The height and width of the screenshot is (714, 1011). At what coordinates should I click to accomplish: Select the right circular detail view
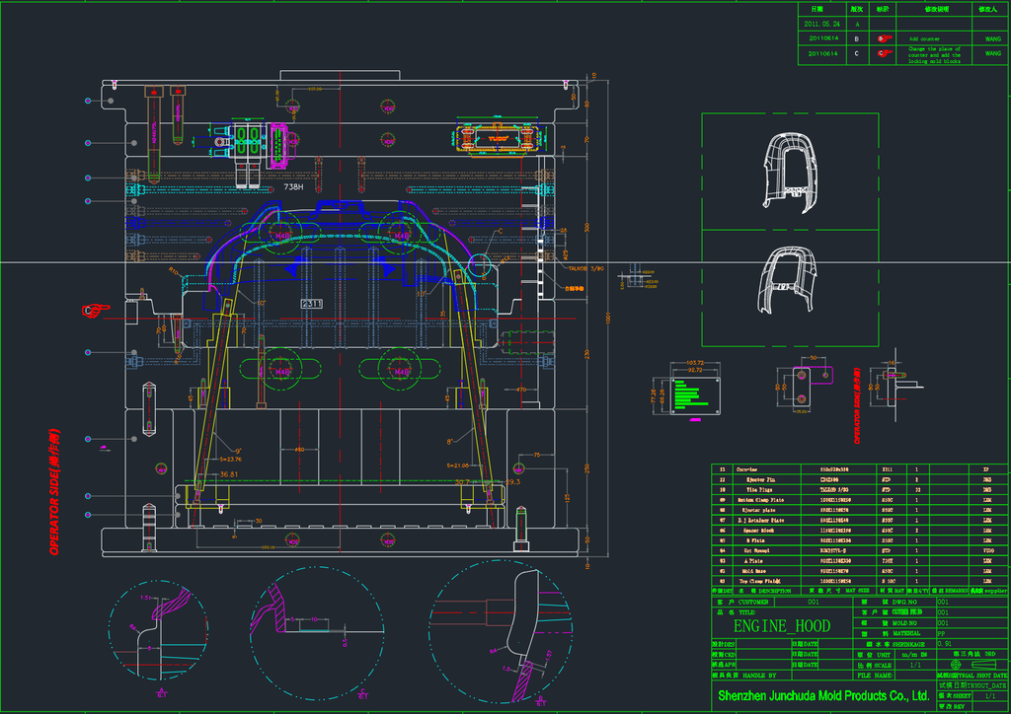[x=501, y=631]
